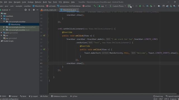Open the Refactor menu
Image resolution: width=179 pixels, height=100 pixels.
[x=38, y=2]
